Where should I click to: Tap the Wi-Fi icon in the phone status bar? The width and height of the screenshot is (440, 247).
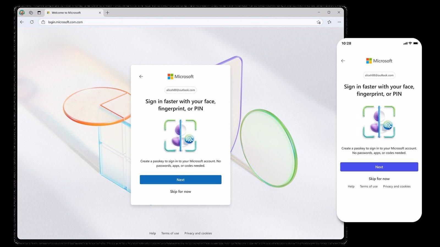[410, 43]
